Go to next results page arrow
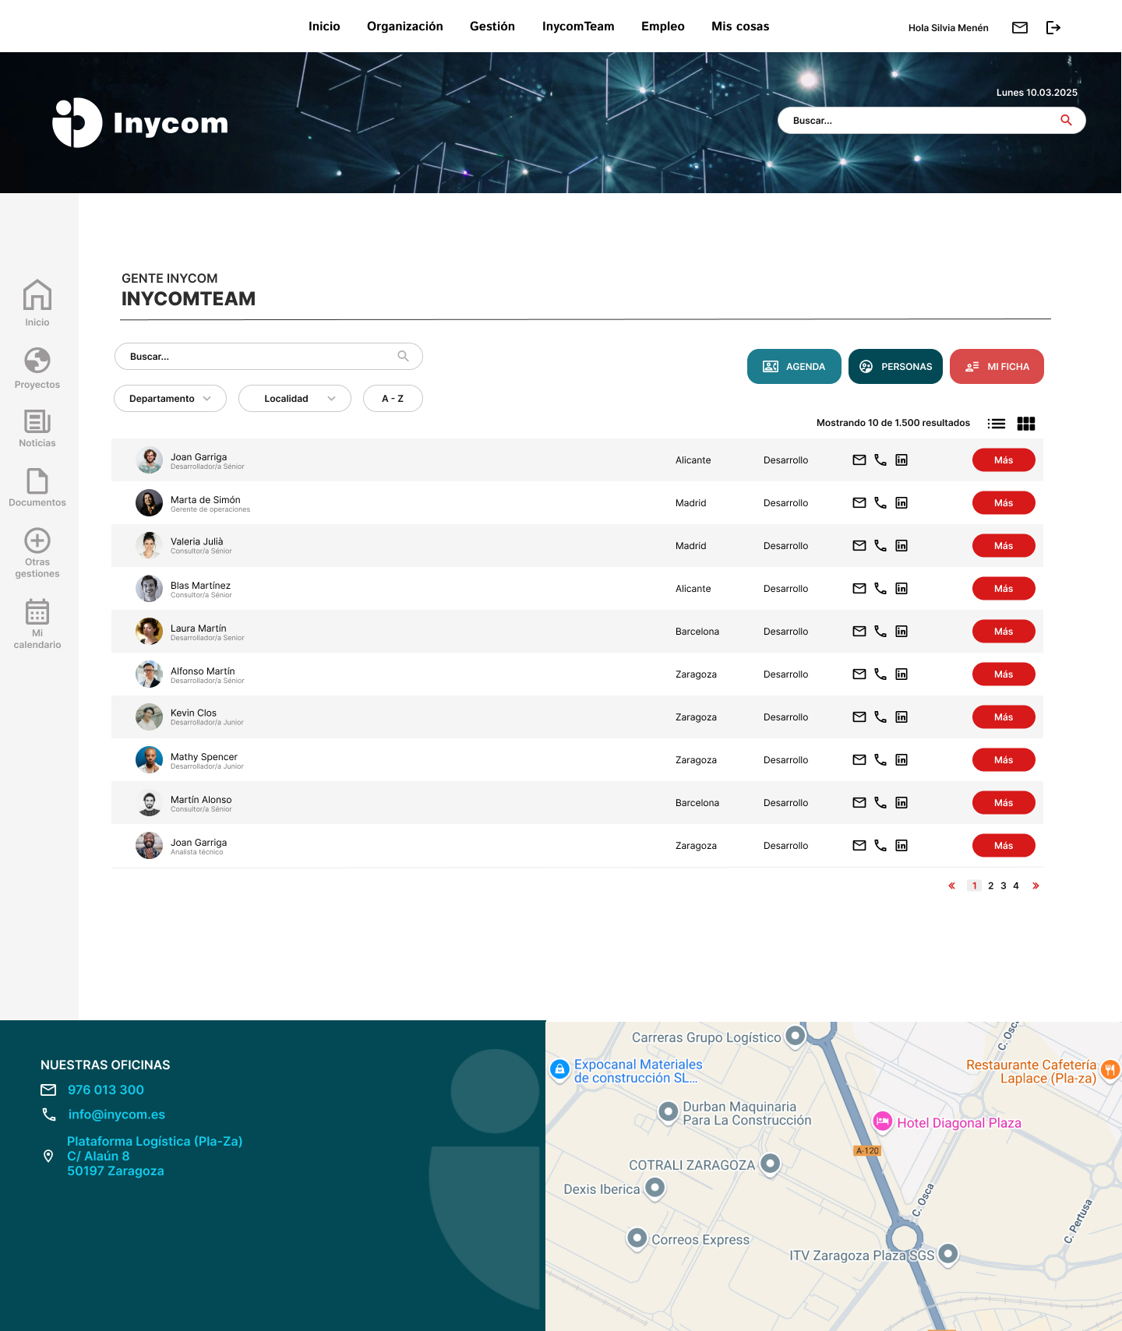The height and width of the screenshot is (1331, 1122). (1036, 886)
